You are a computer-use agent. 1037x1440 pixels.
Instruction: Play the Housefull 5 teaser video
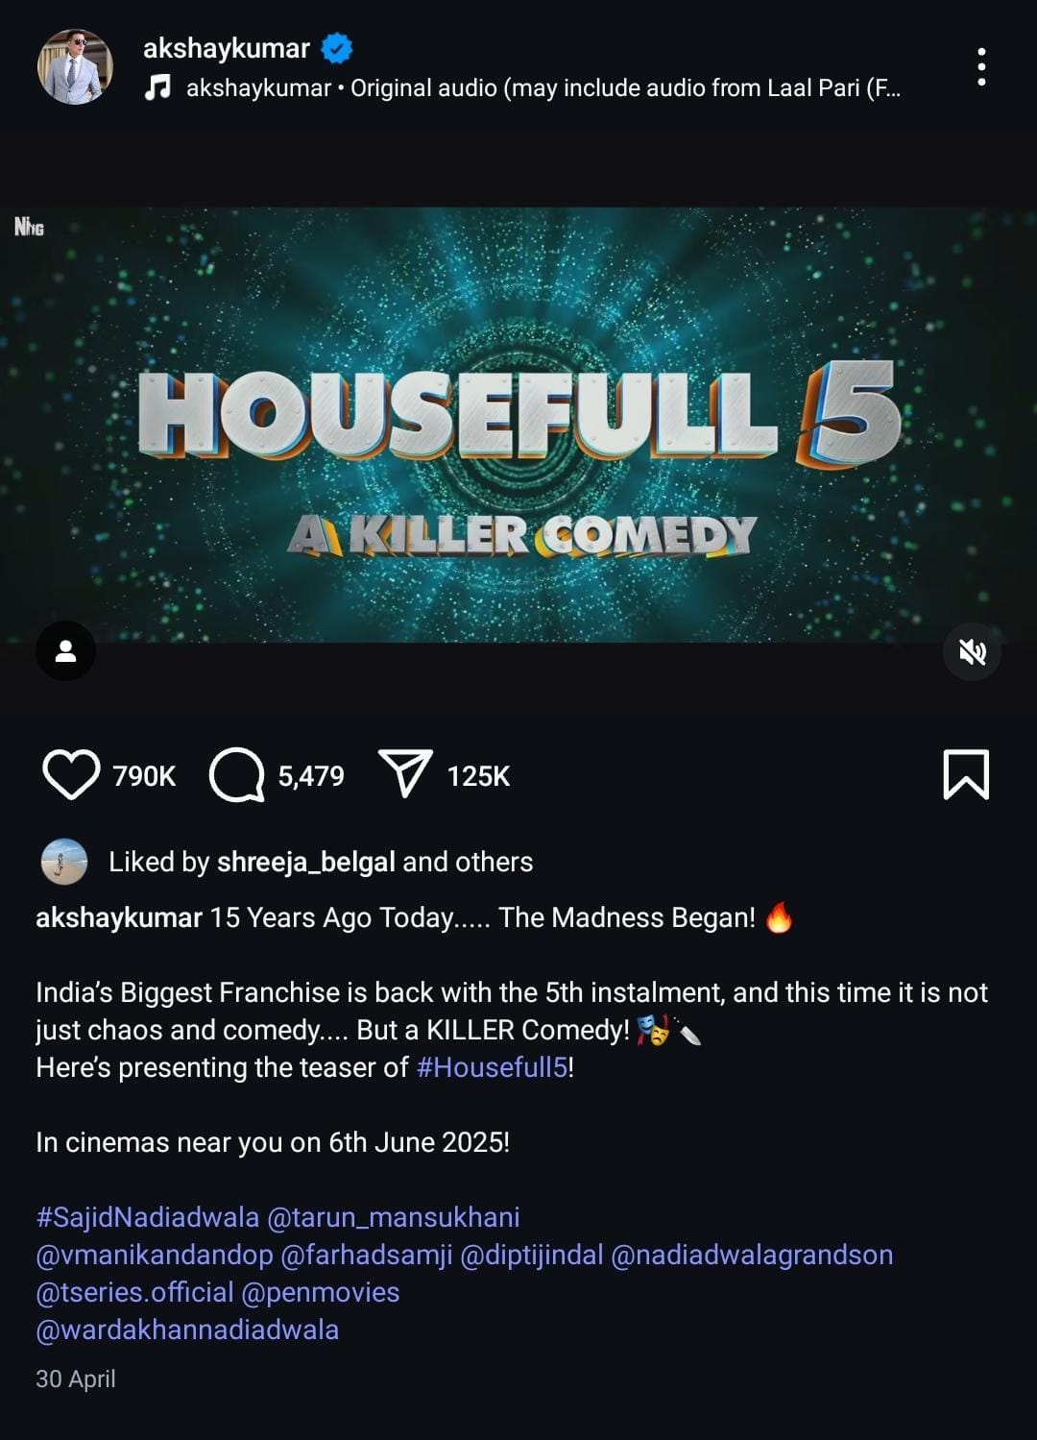[518, 425]
